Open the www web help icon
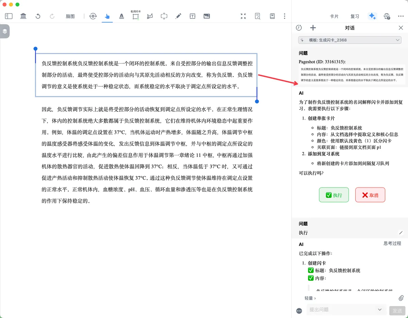This screenshot has height=318, width=408. (387, 16)
